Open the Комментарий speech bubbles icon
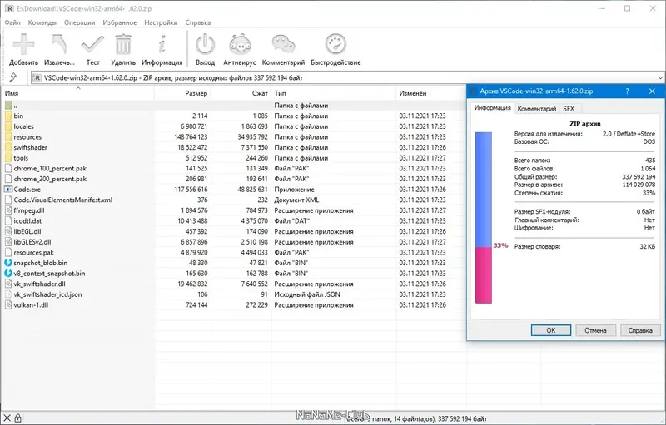The image size is (666, 425). click(x=283, y=45)
